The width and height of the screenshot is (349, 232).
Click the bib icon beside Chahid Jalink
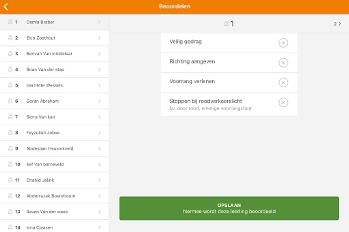point(10,180)
